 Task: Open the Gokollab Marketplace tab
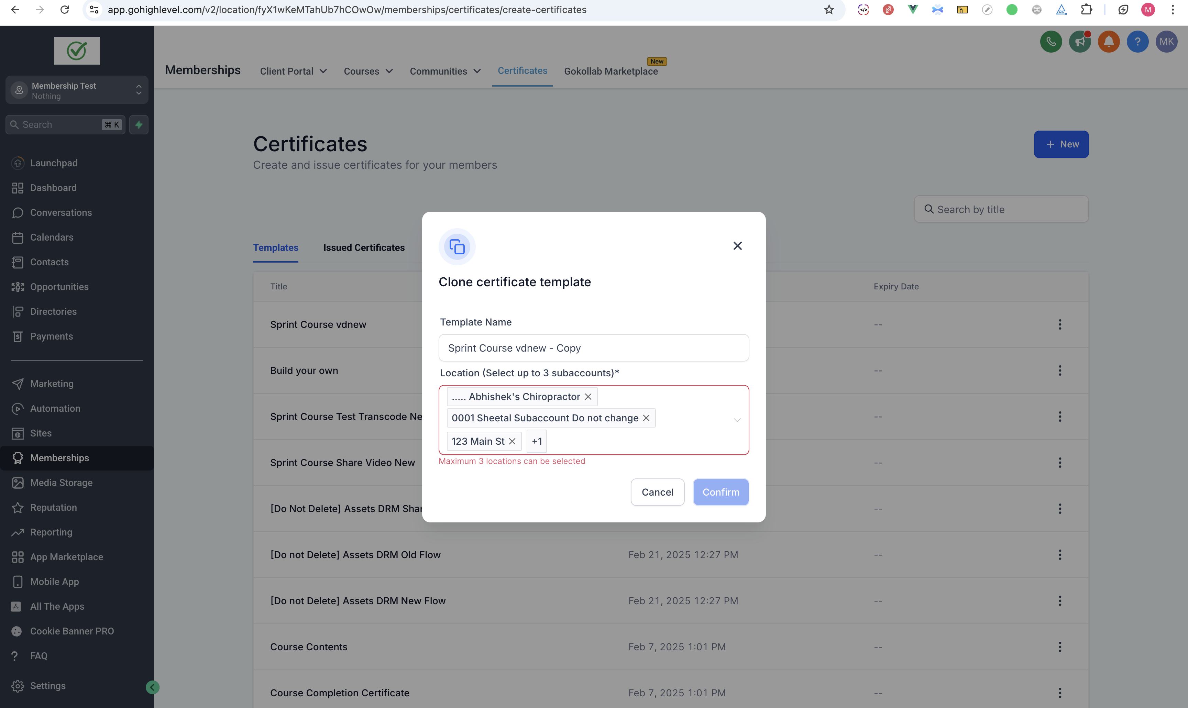611,71
